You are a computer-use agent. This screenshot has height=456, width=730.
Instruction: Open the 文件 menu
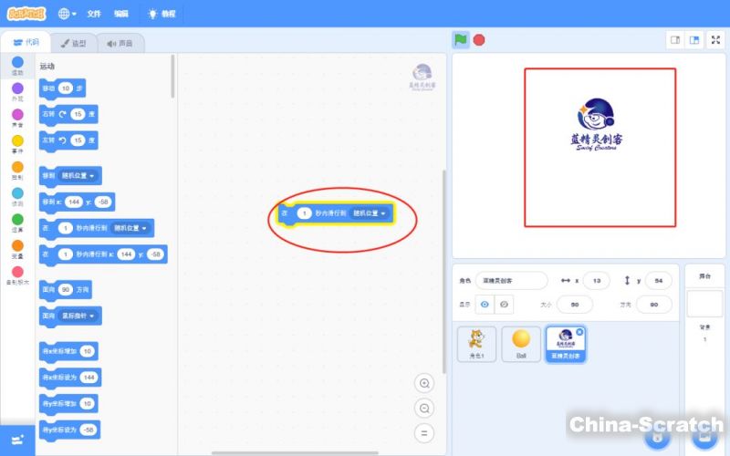pyautogui.click(x=94, y=14)
